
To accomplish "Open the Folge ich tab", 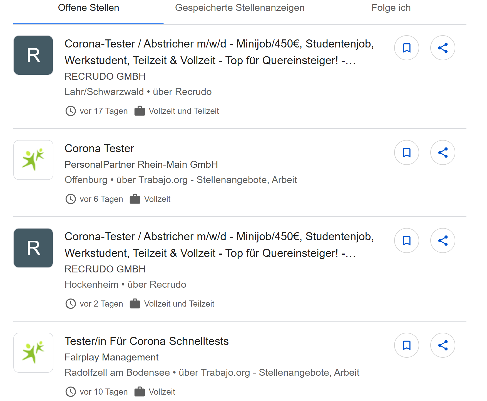I will click(391, 7).
